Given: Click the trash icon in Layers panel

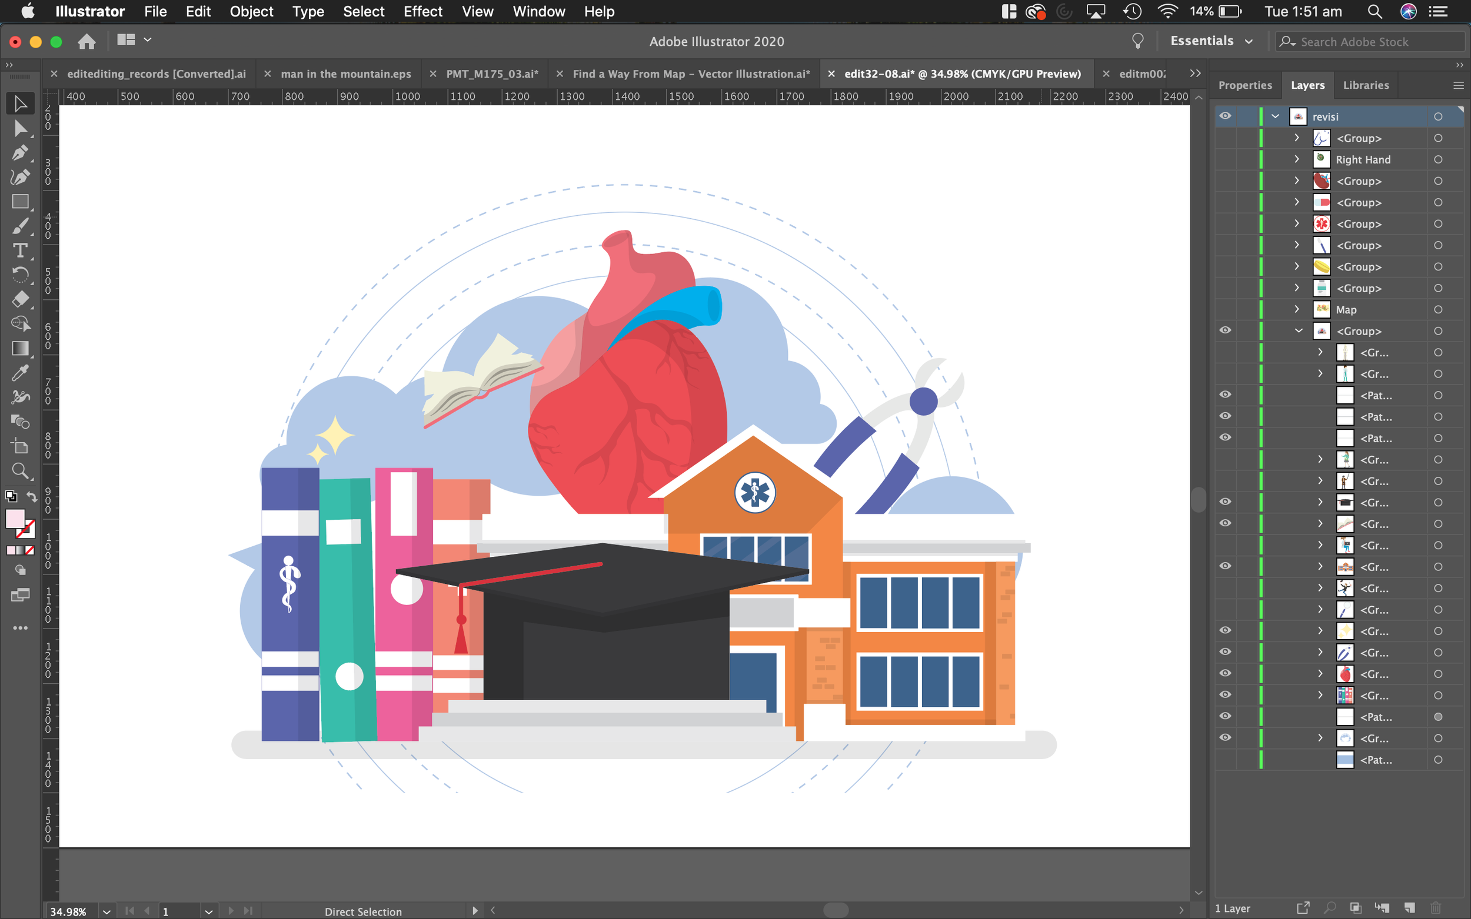Looking at the screenshot, I should (1436, 908).
